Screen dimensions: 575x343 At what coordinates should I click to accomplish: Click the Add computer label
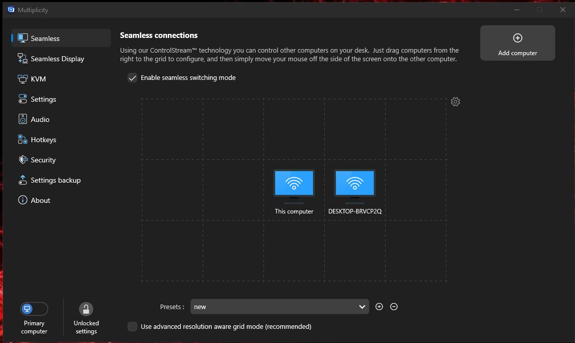[517, 53]
